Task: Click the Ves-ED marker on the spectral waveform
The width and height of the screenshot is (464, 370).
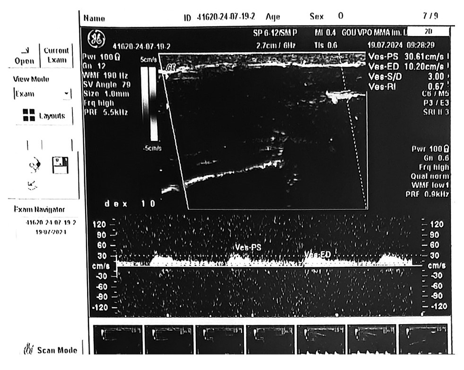Action: (317, 255)
